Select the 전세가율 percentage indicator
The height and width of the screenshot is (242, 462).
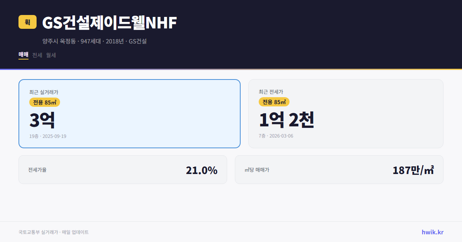tap(202, 169)
